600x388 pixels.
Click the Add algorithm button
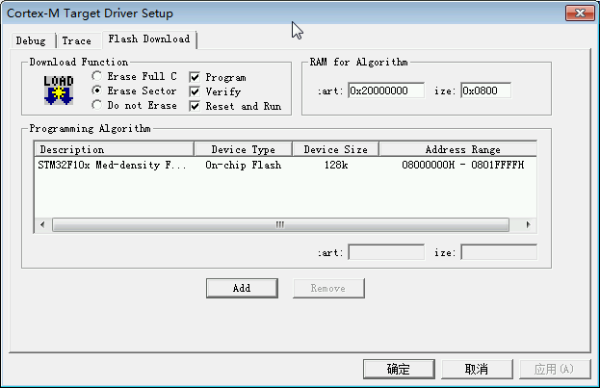point(242,288)
